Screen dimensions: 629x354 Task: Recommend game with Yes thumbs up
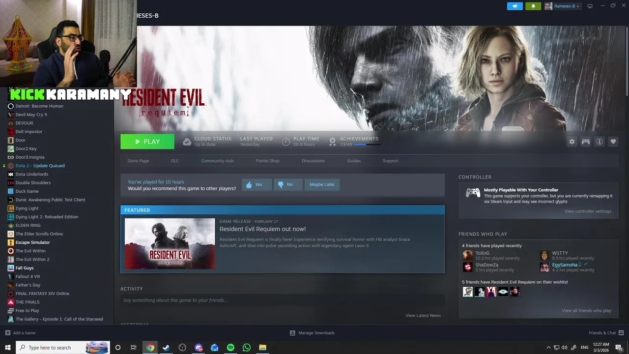[257, 184]
